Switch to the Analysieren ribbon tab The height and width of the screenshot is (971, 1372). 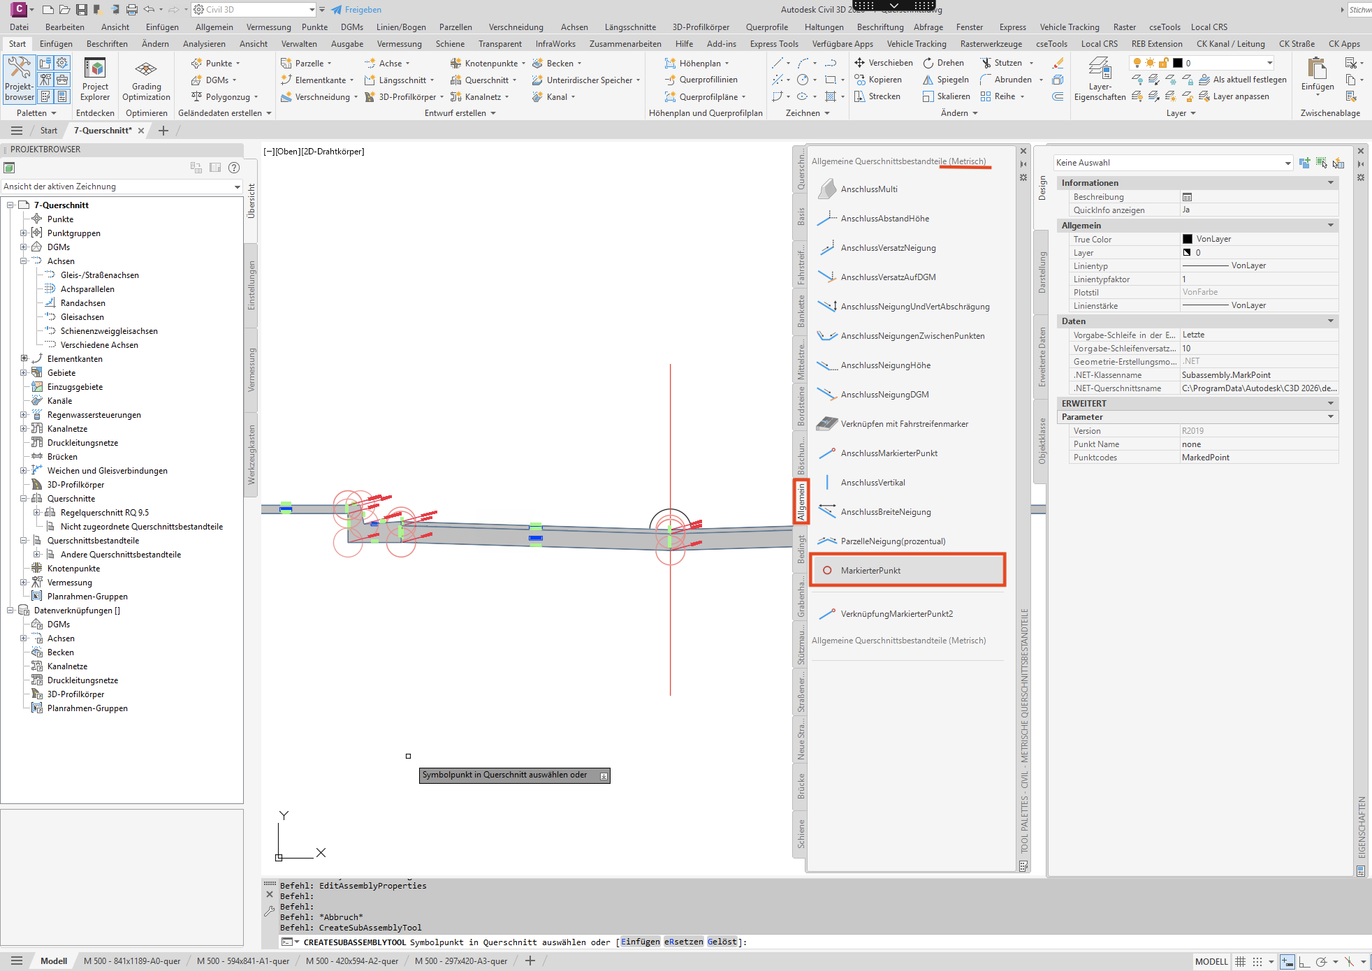[x=204, y=44]
